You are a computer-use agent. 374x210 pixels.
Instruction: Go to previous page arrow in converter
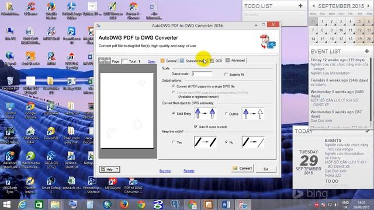coord(102,61)
